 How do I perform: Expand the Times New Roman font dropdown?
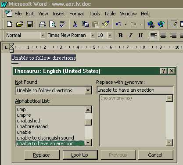pyautogui.click(x=93, y=35)
